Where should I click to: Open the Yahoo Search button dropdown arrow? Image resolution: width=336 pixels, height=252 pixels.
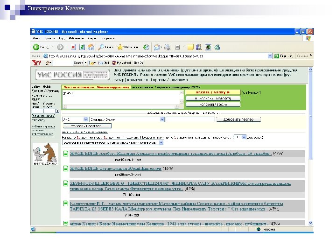(85, 63)
